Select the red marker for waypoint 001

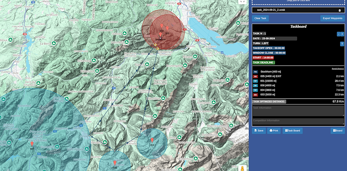click(x=32, y=144)
